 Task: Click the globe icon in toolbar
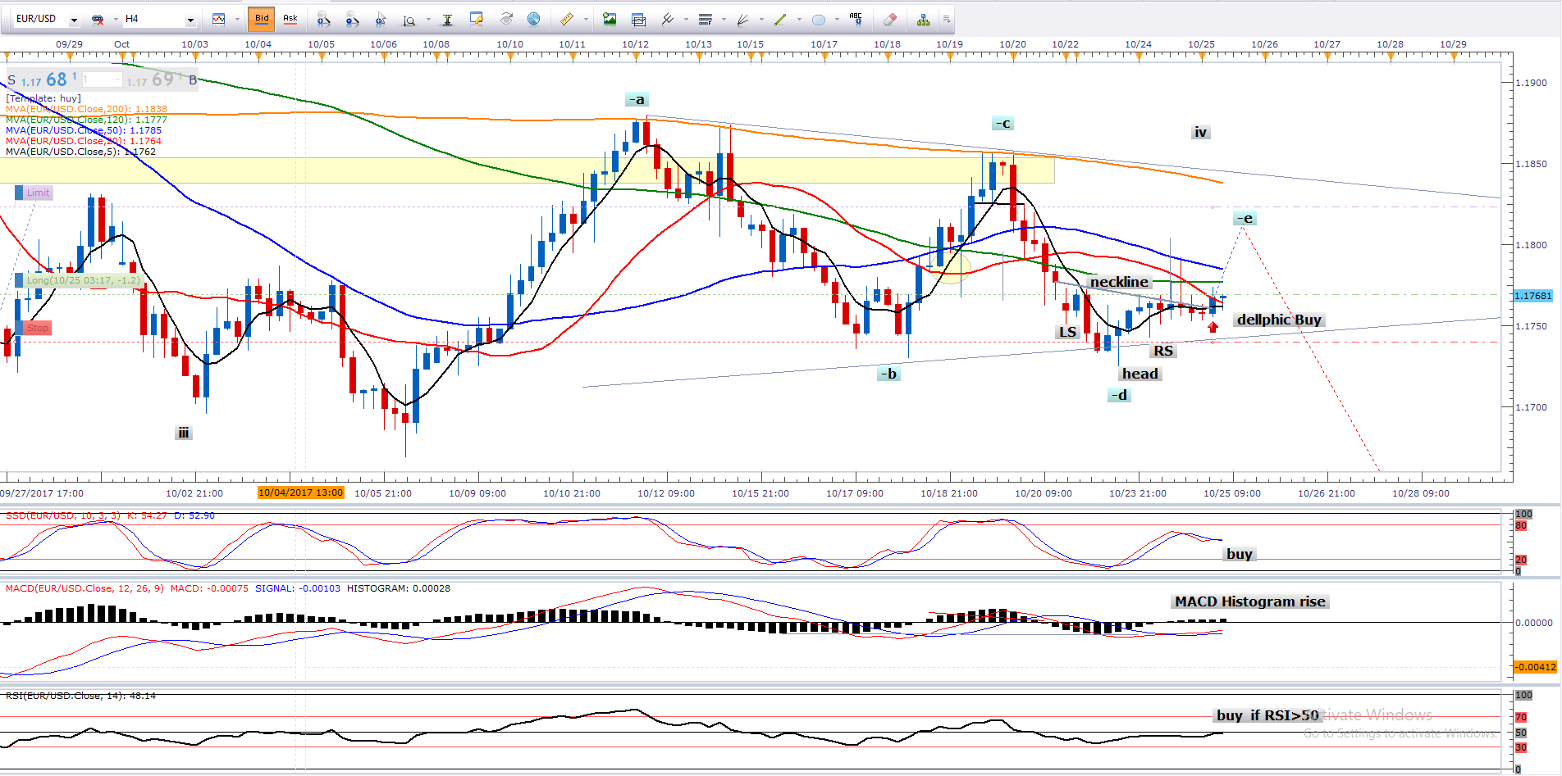pos(533,19)
